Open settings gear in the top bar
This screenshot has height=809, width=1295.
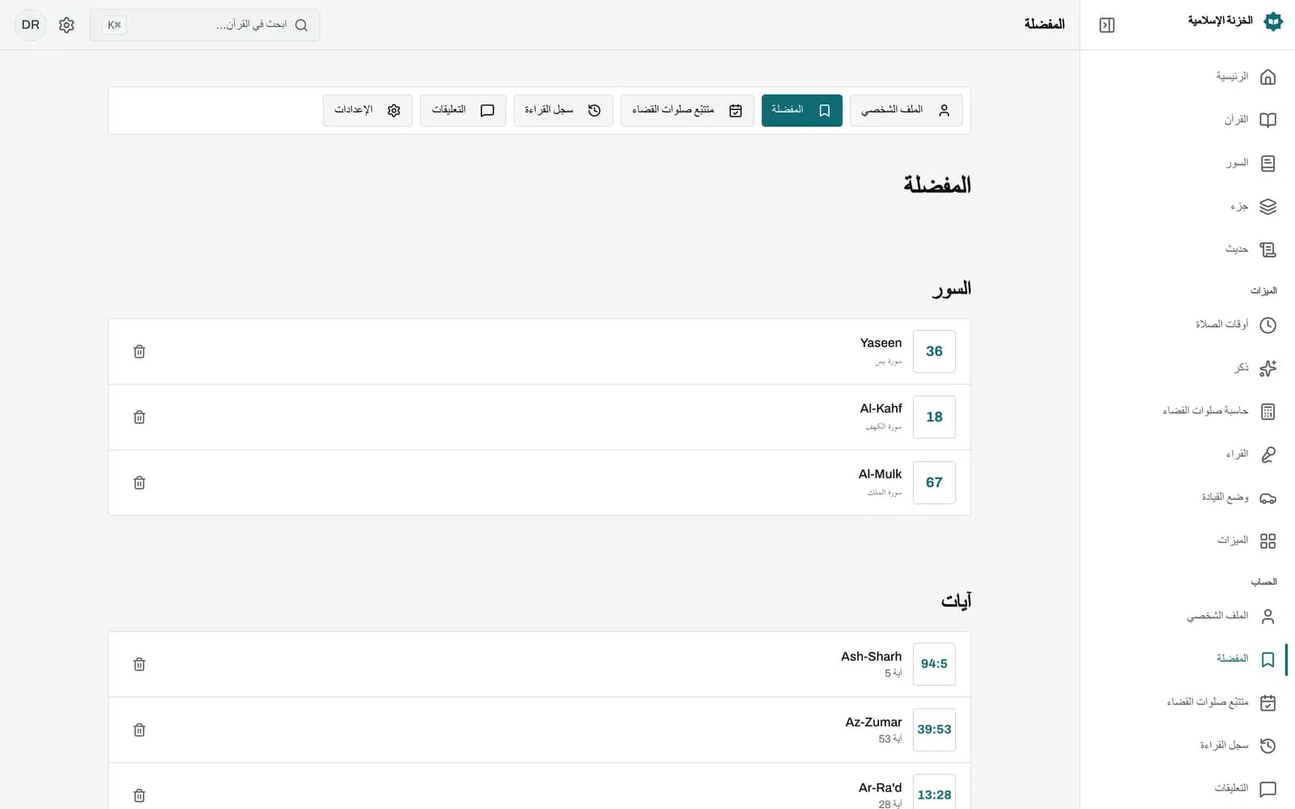[66, 25]
